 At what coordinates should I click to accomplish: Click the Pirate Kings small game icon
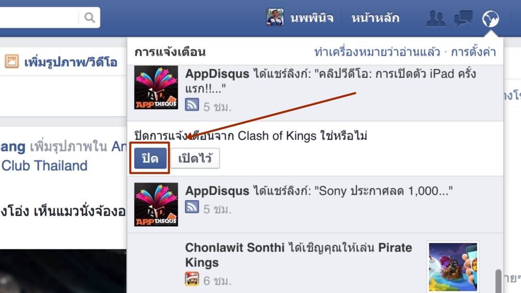(192, 279)
